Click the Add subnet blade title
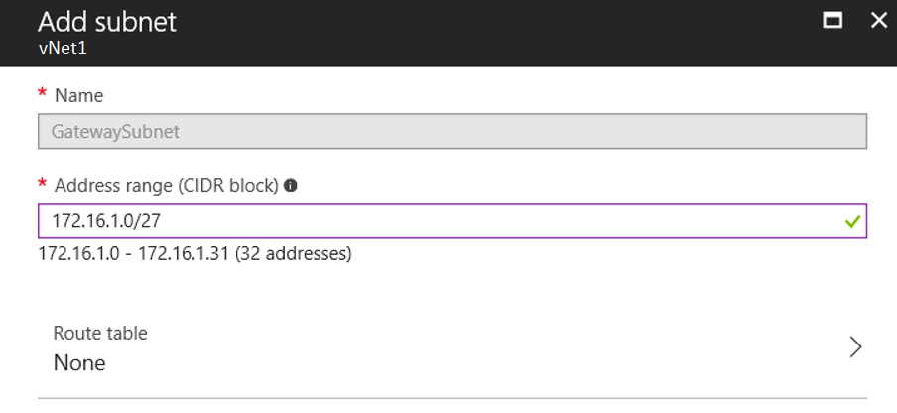The width and height of the screenshot is (897, 413). pyautogui.click(x=107, y=22)
